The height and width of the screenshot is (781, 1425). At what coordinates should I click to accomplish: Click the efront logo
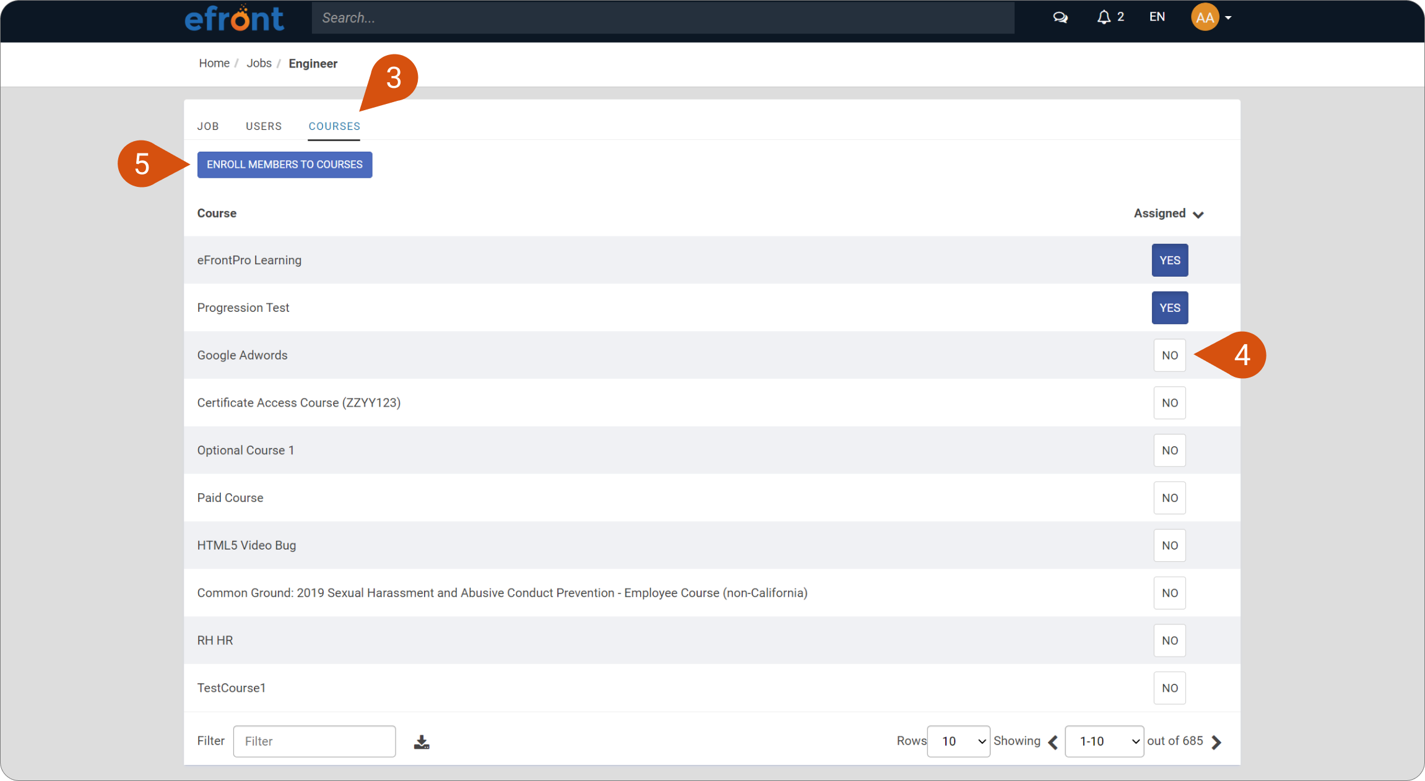click(235, 18)
